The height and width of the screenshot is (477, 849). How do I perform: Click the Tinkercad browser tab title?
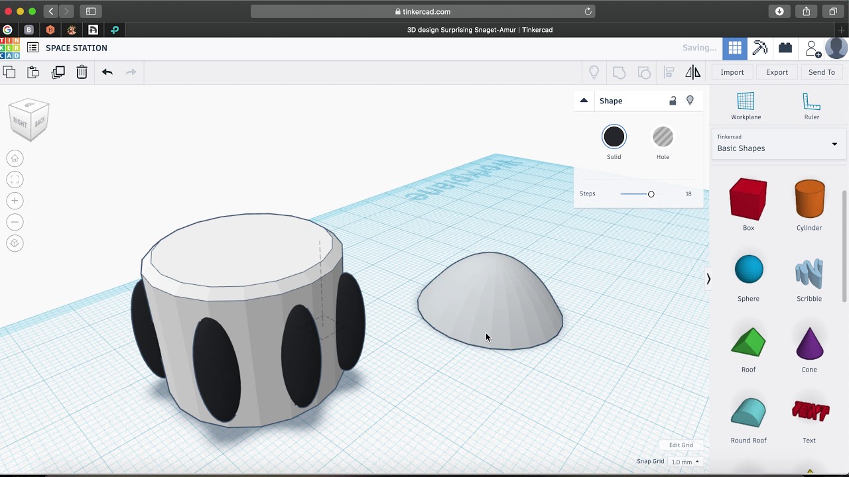click(480, 30)
